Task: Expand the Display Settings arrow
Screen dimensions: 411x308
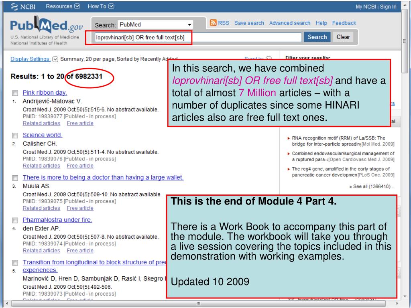Action: 55,59
